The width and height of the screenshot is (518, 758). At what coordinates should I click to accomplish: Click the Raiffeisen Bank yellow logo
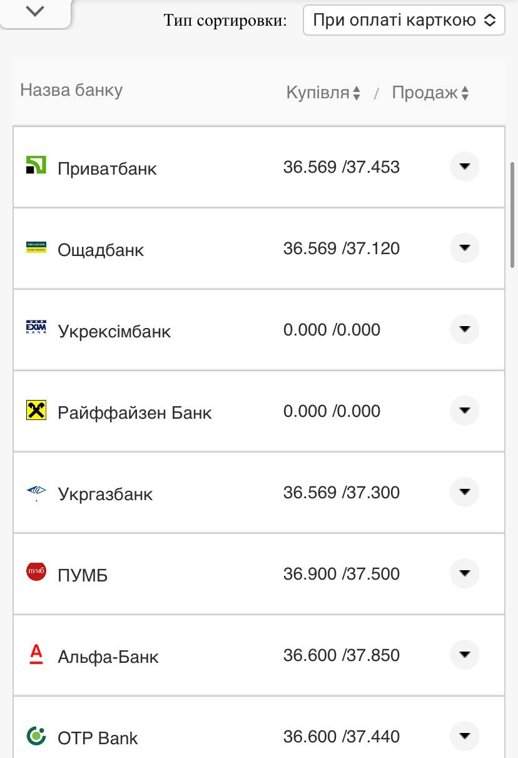click(36, 410)
